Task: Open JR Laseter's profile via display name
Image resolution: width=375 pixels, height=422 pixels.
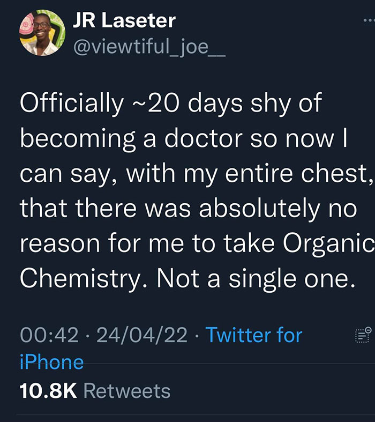Action: pos(124,21)
